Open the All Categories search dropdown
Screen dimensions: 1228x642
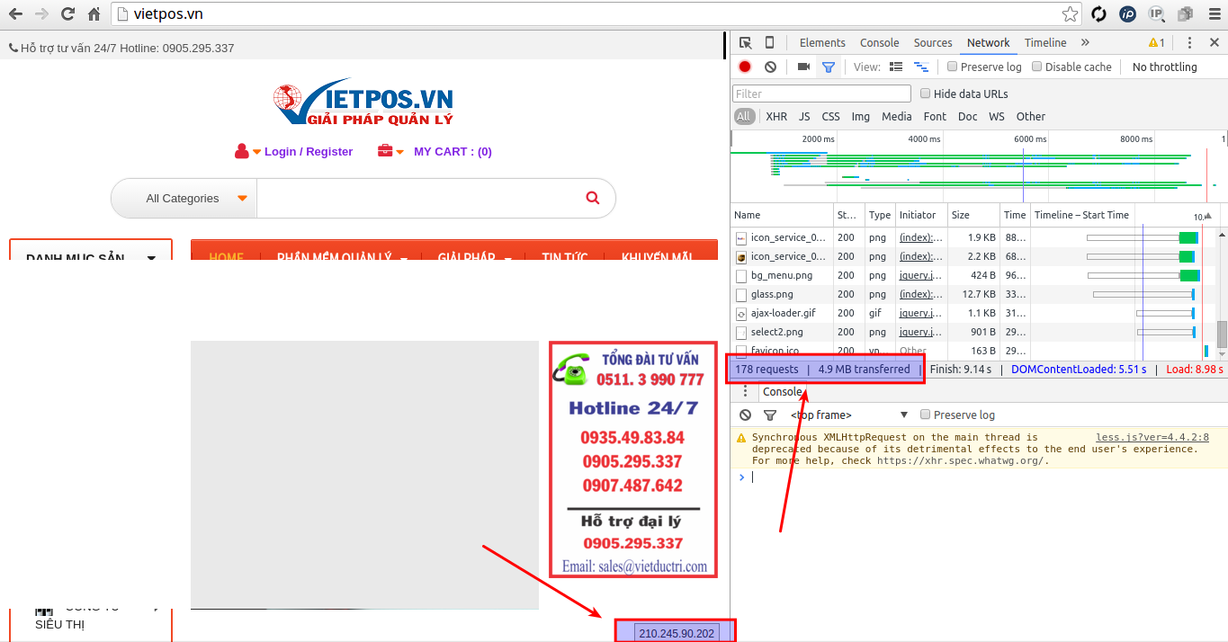click(184, 198)
